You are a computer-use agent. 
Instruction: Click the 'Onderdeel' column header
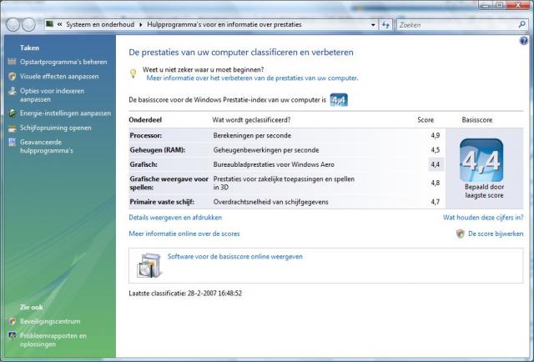pos(145,120)
